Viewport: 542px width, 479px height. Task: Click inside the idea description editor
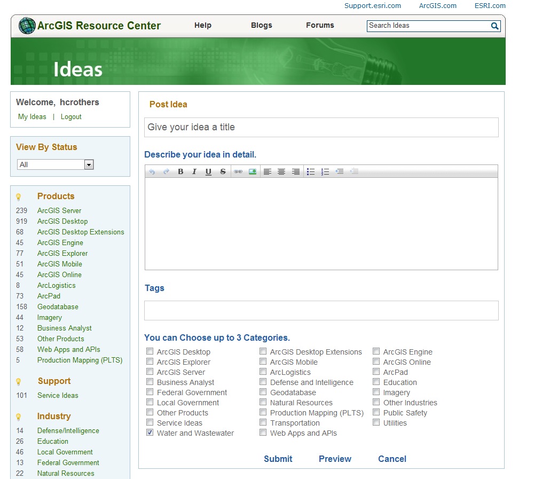pos(321,224)
